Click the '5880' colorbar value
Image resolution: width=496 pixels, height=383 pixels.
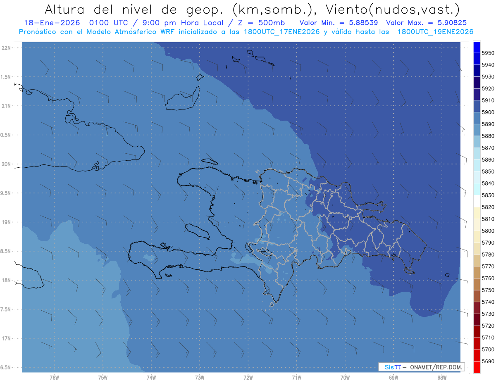coord(488,136)
